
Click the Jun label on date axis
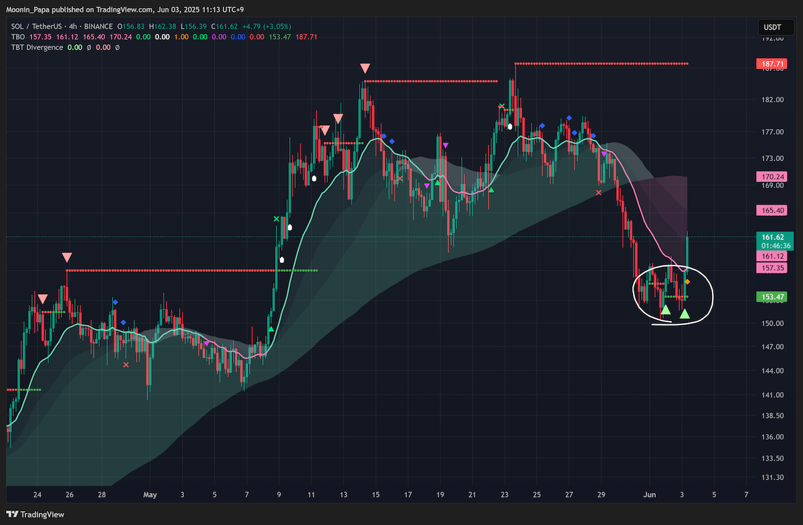coord(649,495)
